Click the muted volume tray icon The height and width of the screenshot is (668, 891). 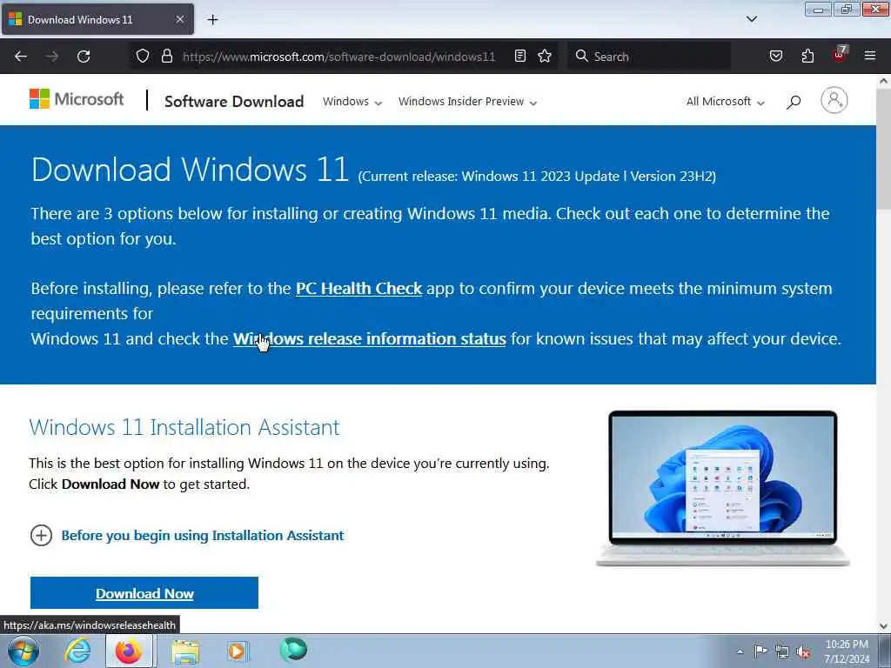pos(803,652)
